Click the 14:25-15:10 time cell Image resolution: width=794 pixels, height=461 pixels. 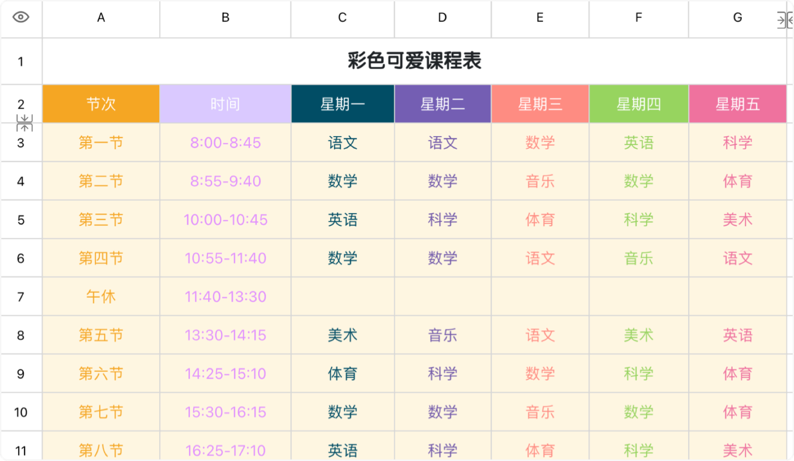pos(225,374)
